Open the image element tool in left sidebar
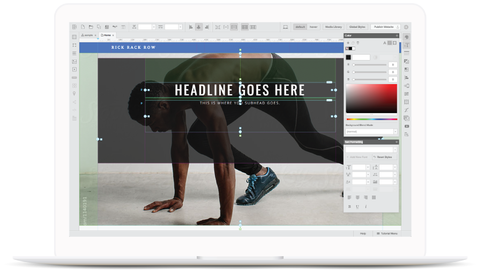The height and width of the screenshot is (277, 477). [x=74, y=62]
